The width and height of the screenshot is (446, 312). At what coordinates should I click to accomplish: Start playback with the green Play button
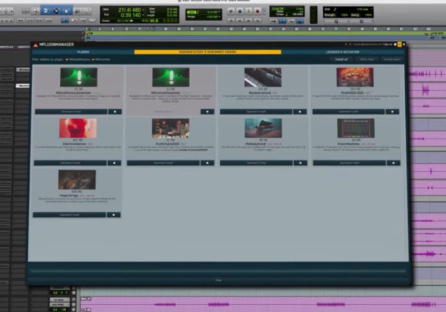tap(249, 11)
